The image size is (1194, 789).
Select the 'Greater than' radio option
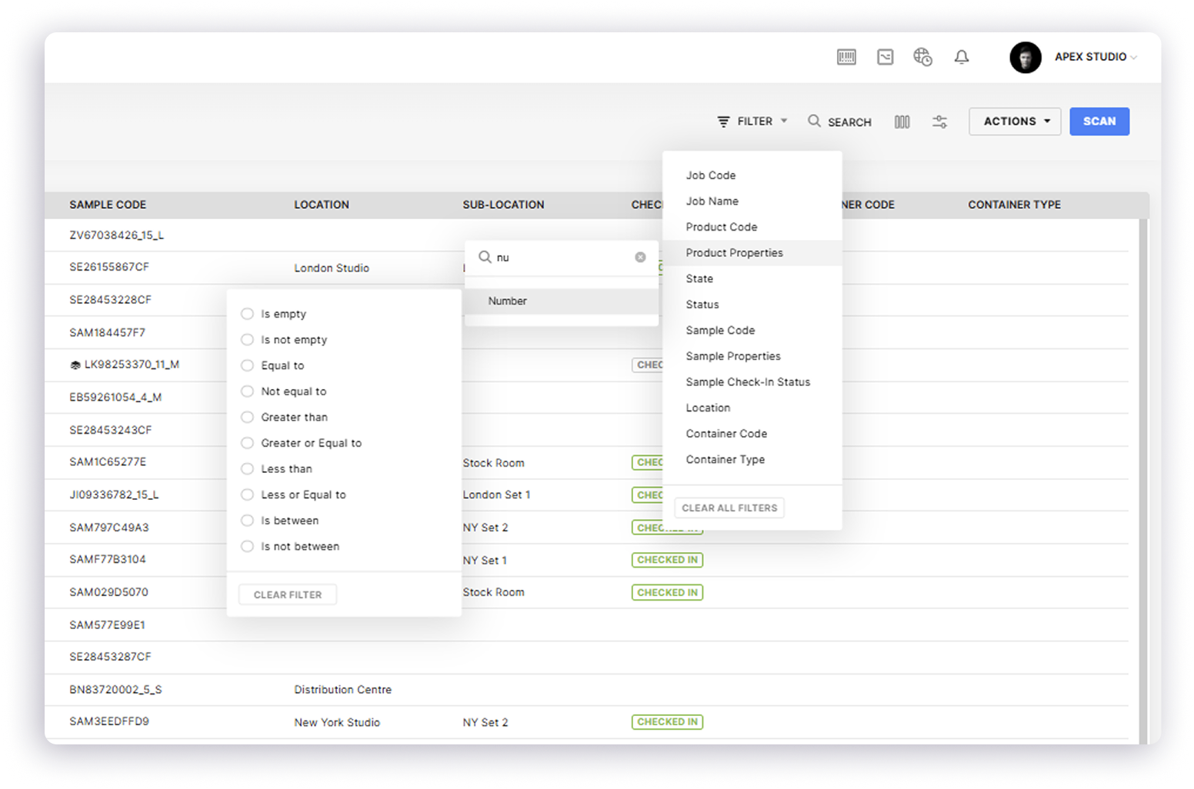(x=247, y=417)
